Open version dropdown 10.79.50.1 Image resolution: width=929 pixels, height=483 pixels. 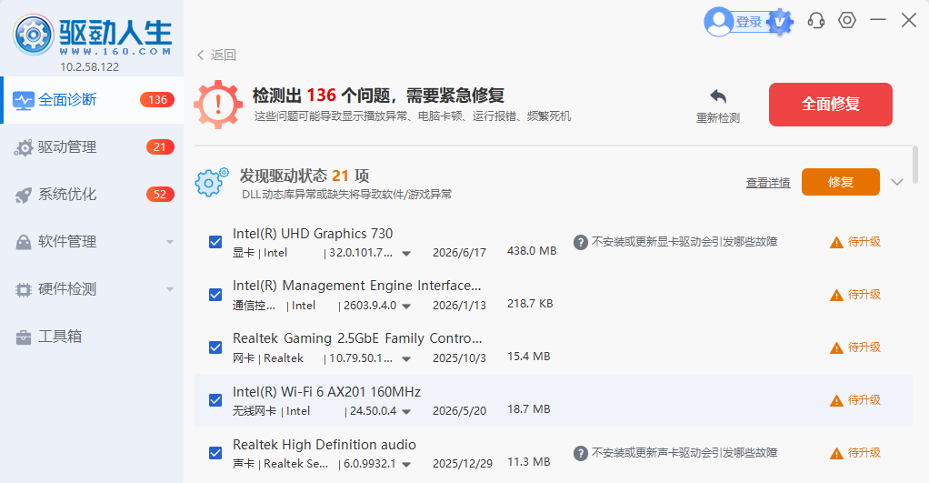point(406,359)
